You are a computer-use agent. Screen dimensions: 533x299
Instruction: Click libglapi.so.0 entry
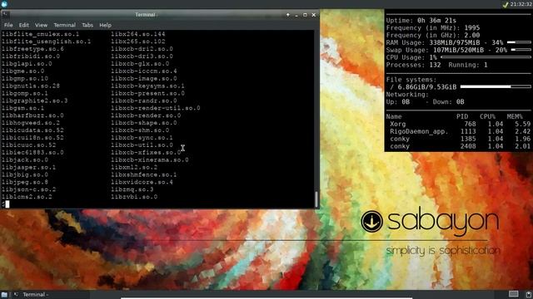[x=27, y=64]
